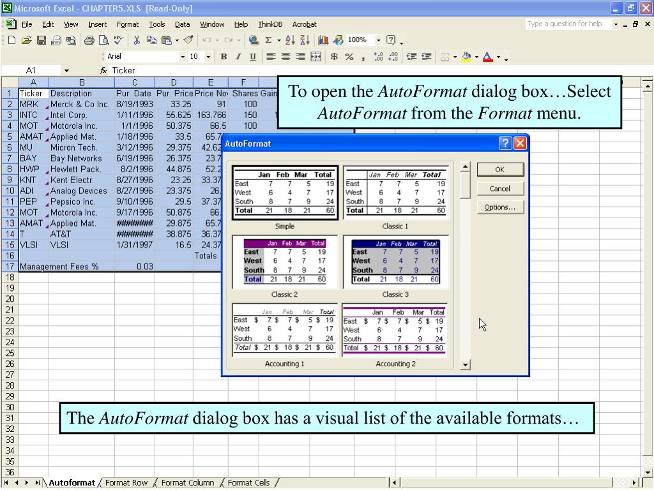
Task: Open the Arial font name dropdown
Action: [x=182, y=57]
